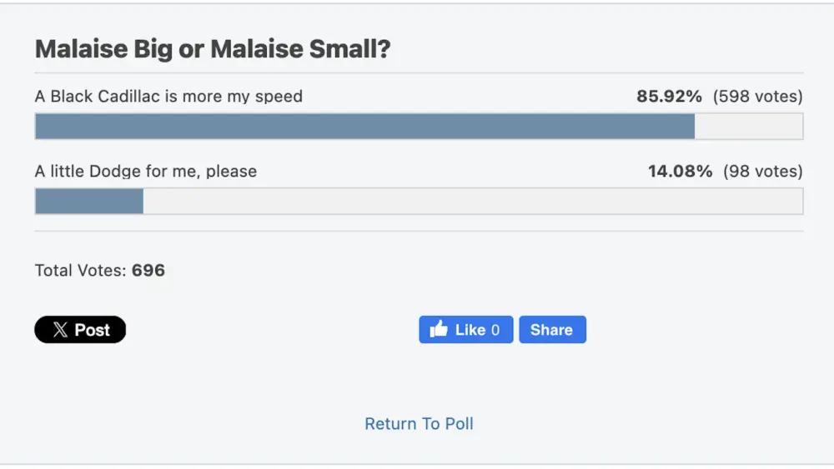
Task: Click the 85.92% percentage text
Action: (669, 97)
